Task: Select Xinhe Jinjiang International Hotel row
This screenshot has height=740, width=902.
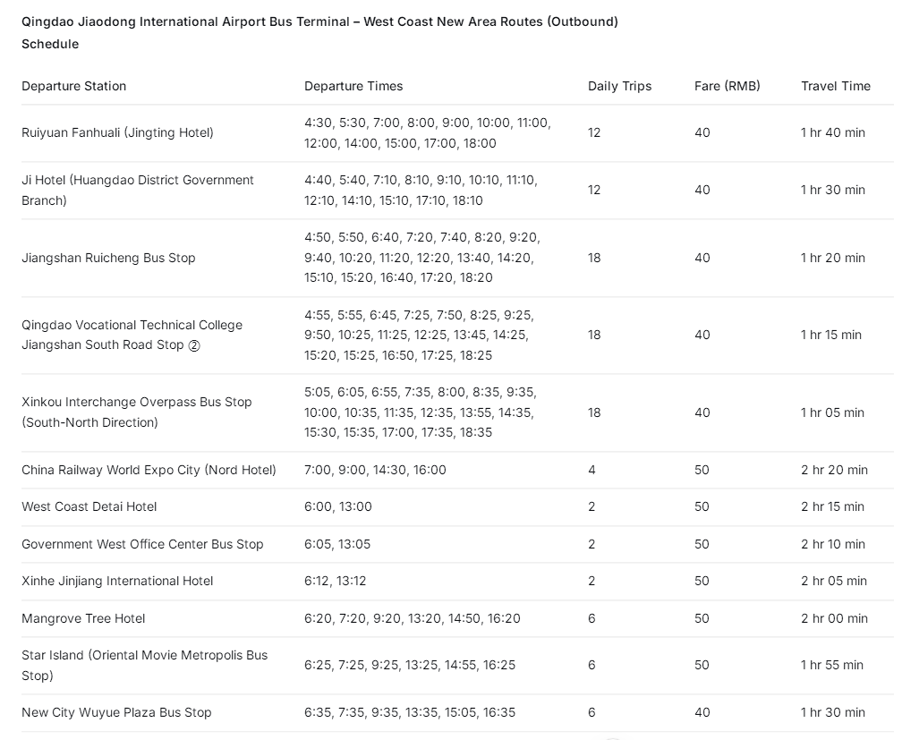Action: tap(457, 582)
